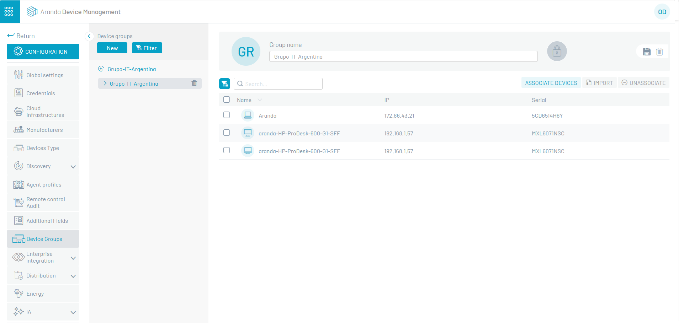Screen dimensions: 679x323
Task: Click the save group disk icon
Action: click(x=647, y=52)
